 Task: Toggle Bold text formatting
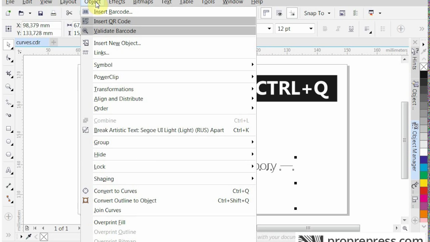325,29
